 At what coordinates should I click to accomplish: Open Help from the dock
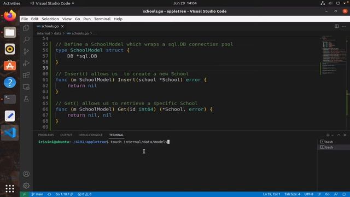(x=10, y=83)
